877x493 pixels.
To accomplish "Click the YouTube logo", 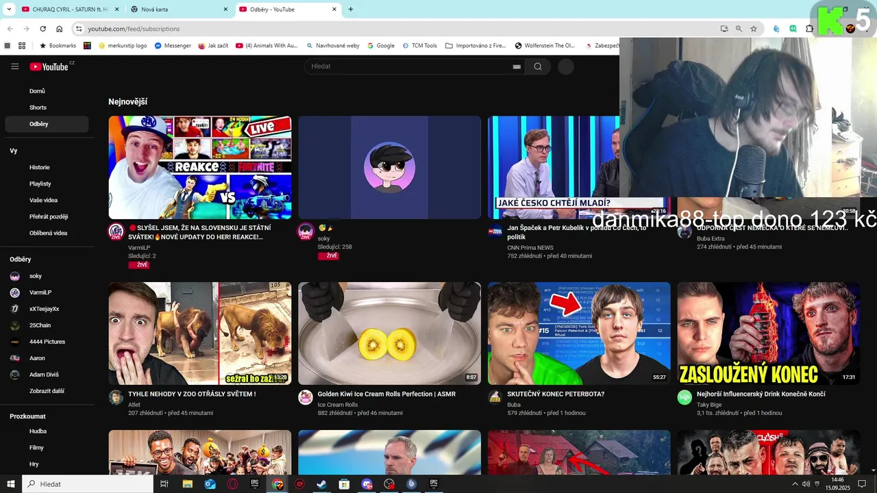I will click(51, 66).
